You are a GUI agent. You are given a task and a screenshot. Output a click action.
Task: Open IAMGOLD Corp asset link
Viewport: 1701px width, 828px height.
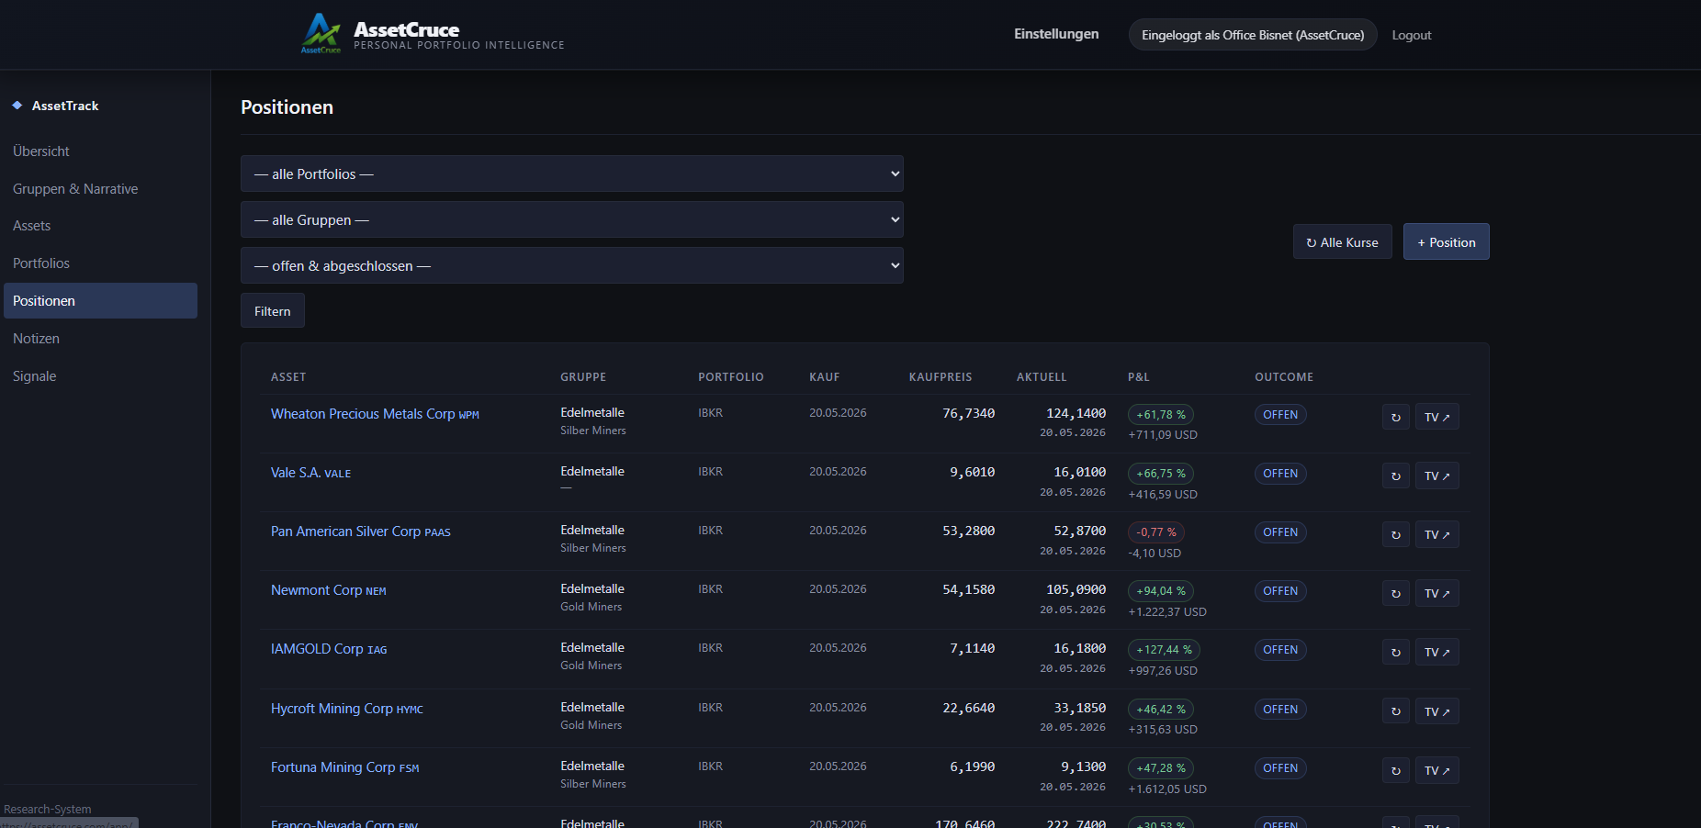pos(329,649)
